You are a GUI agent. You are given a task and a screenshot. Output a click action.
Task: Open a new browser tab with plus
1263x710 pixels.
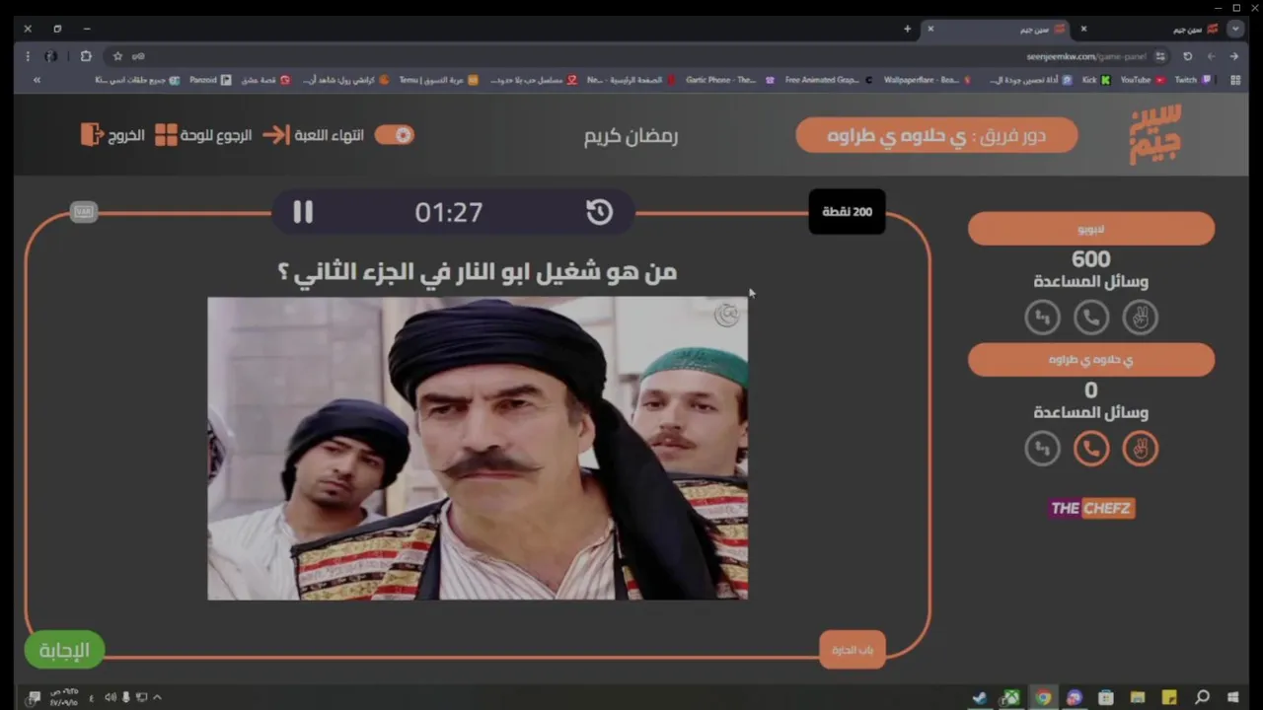point(907,29)
